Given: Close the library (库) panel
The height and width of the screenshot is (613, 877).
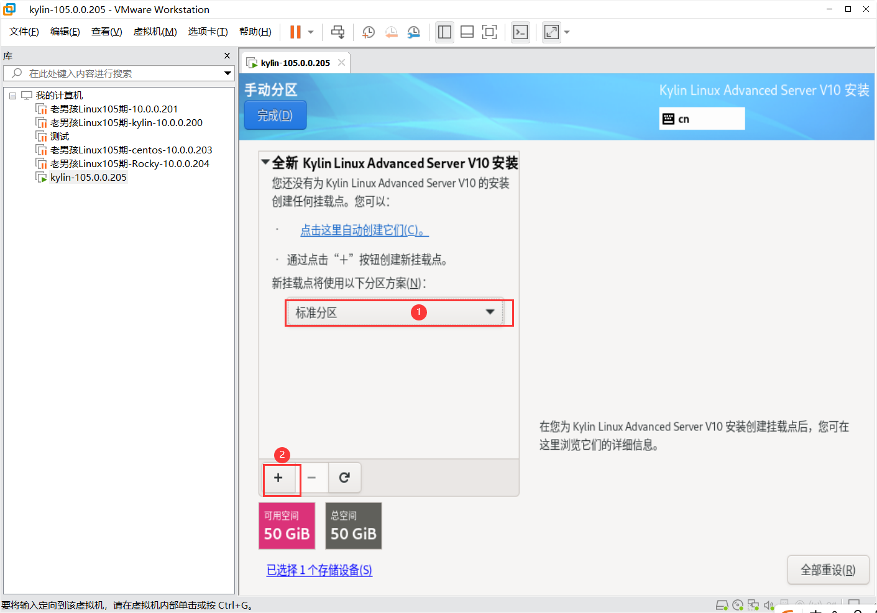Looking at the screenshot, I should coord(227,56).
